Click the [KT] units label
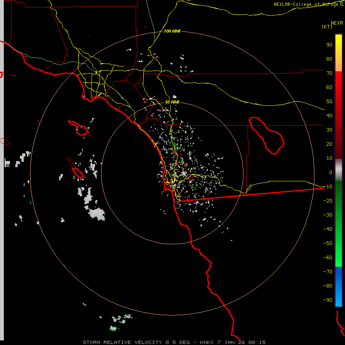The width and height of the screenshot is (345, 345). [x=327, y=26]
